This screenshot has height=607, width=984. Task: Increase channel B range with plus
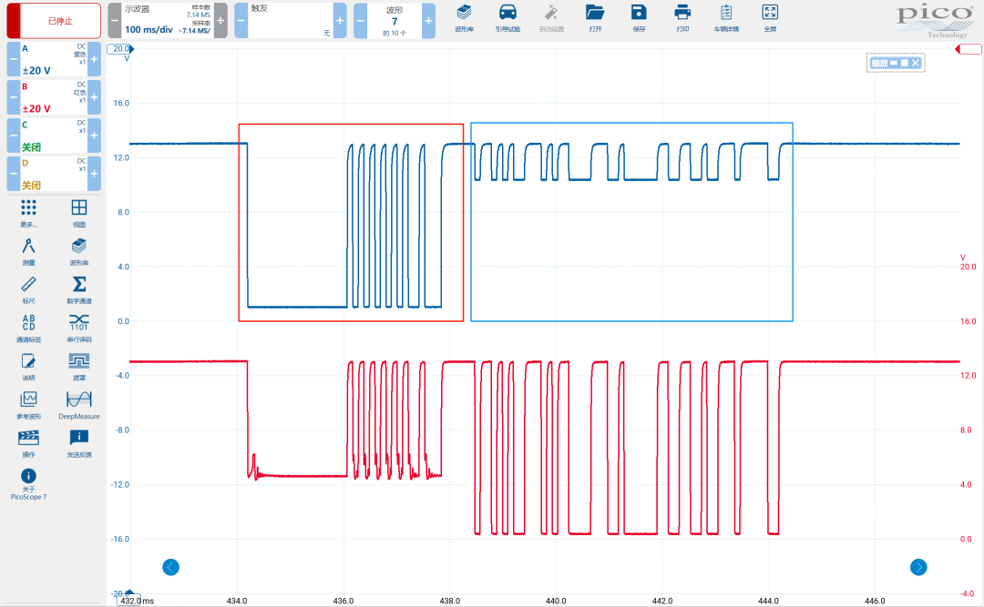click(x=94, y=97)
